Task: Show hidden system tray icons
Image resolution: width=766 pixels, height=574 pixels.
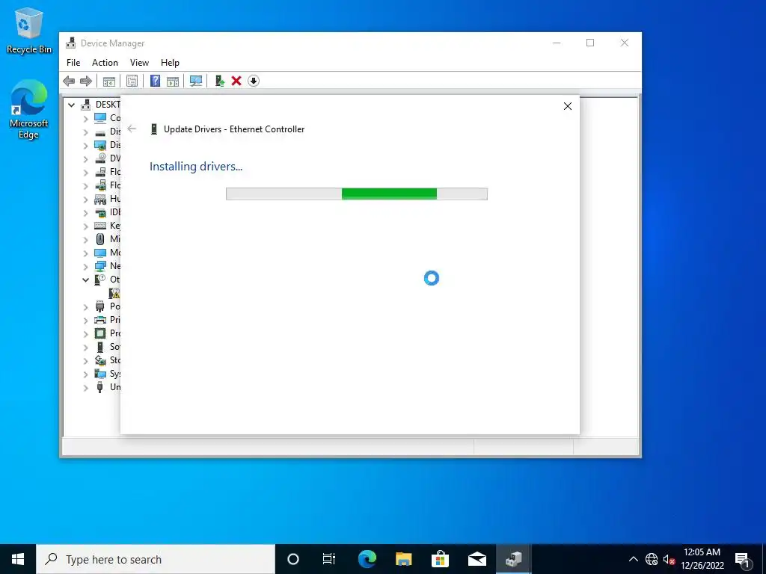Action: (633, 559)
